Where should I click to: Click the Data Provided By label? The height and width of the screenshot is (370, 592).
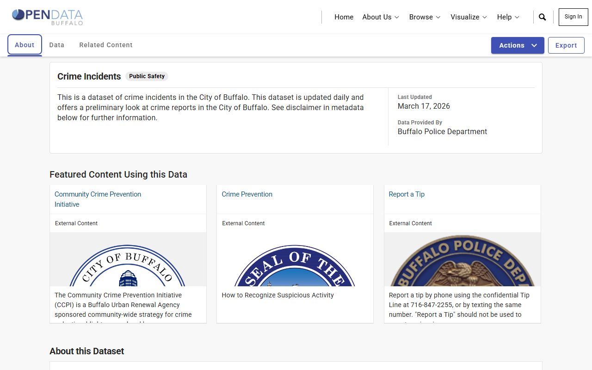click(420, 123)
